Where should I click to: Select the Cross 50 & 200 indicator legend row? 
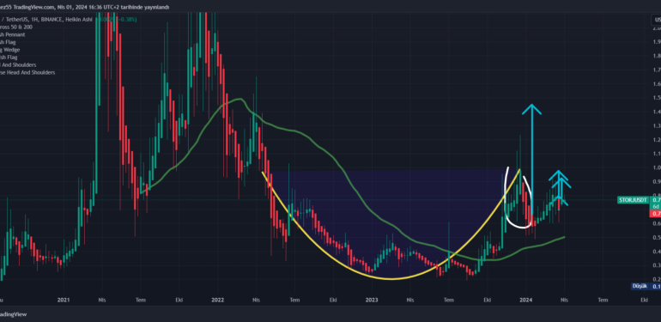coord(16,27)
